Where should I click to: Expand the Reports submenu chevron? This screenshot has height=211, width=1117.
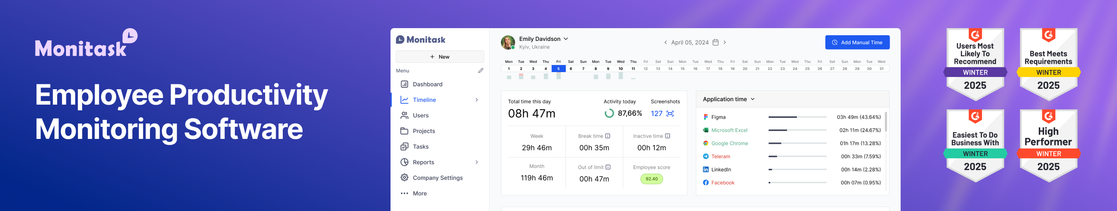[477, 162]
